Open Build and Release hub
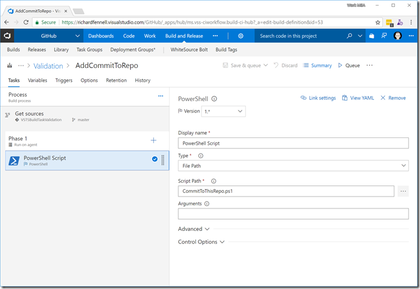 [184, 36]
